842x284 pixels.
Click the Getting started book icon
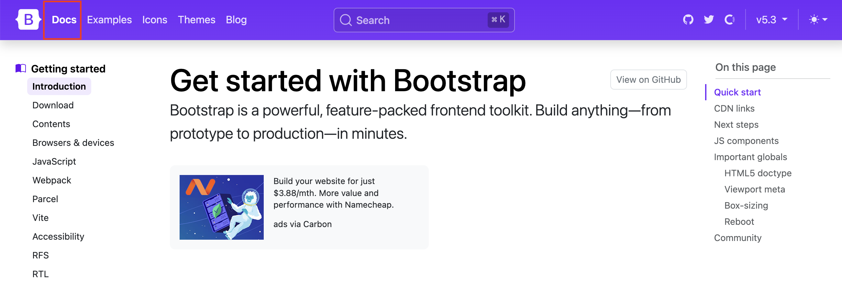[21, 68]
